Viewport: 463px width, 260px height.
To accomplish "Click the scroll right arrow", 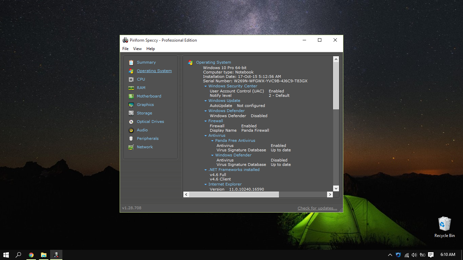I will (x=330, y=194).
